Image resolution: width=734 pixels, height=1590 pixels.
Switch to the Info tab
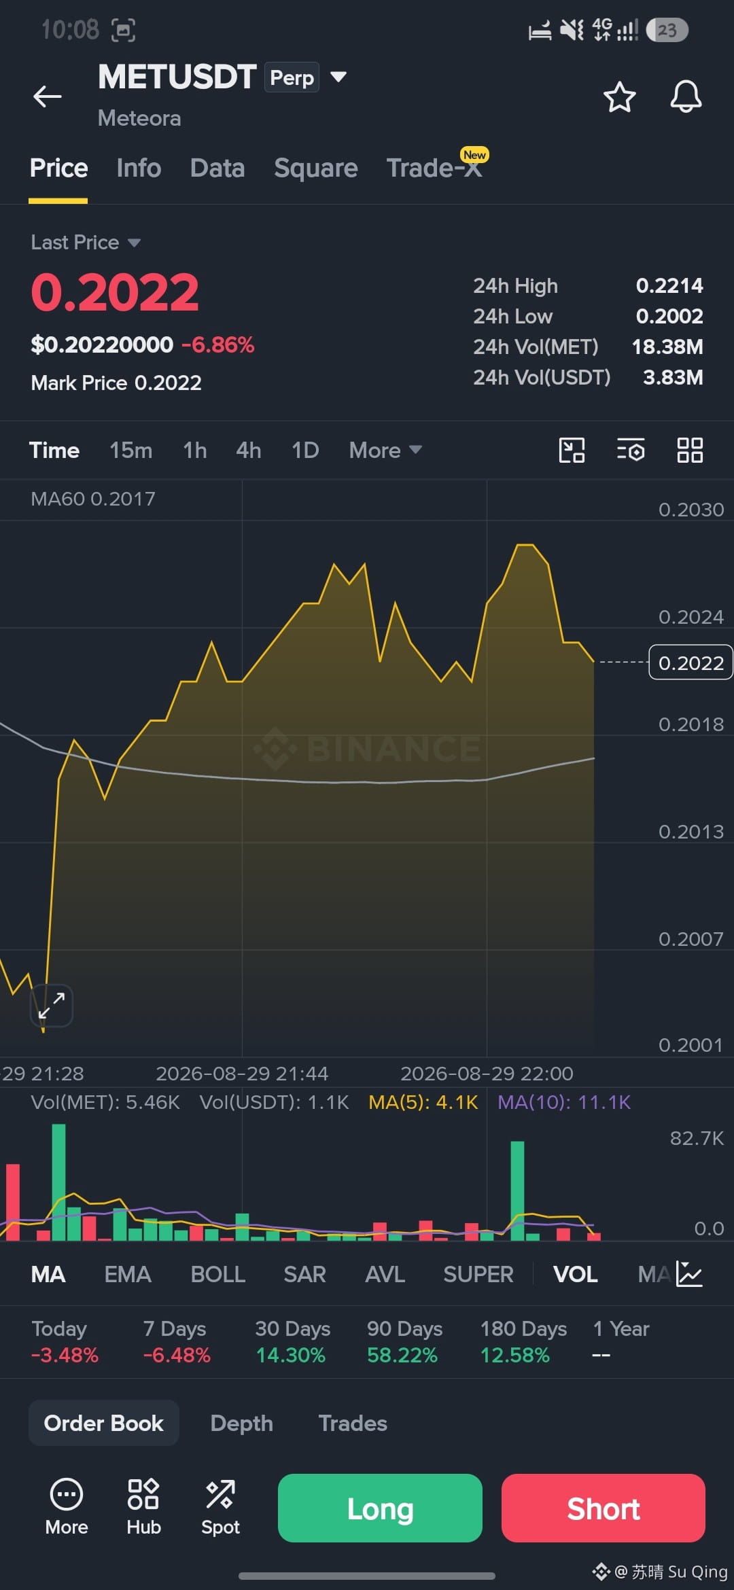[x=139, y=168]
